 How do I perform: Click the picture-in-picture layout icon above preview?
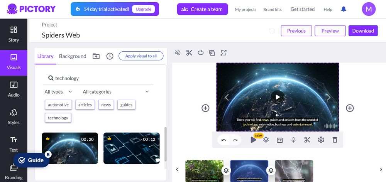pyautogui.click(x=212, y=52)
